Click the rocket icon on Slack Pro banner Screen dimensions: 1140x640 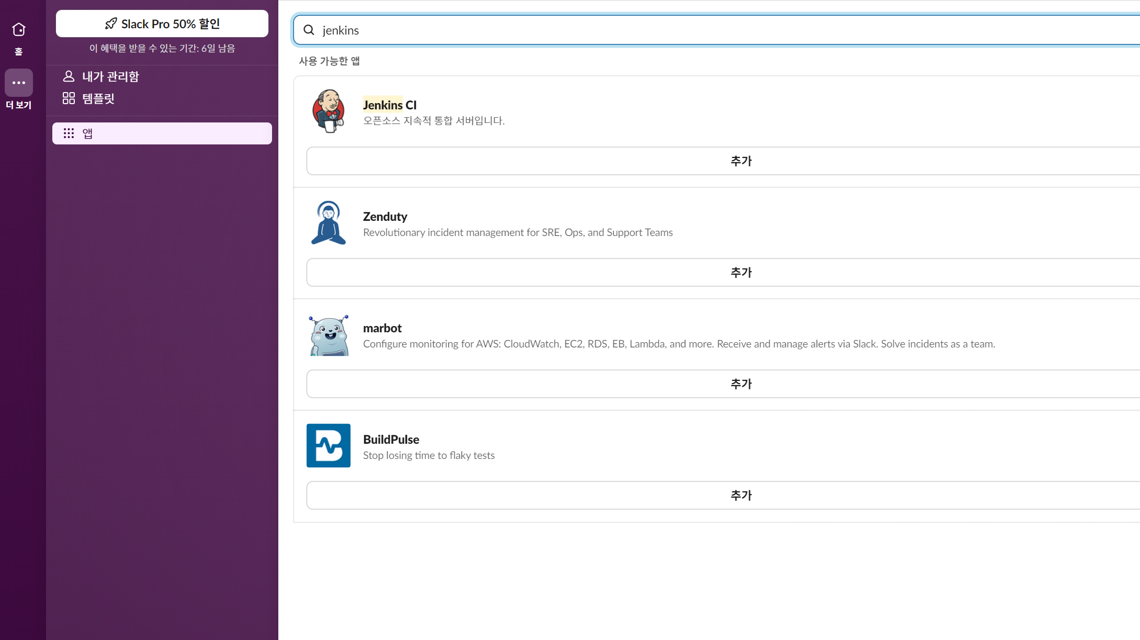pos(111,24)
